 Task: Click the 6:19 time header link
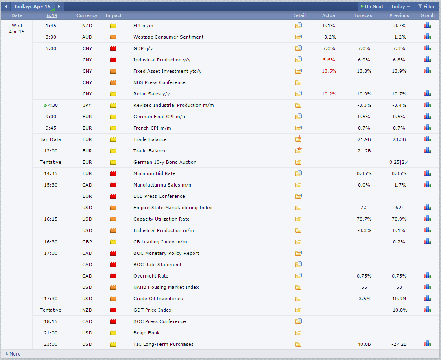pyautogui.click(x=52, y=15)
